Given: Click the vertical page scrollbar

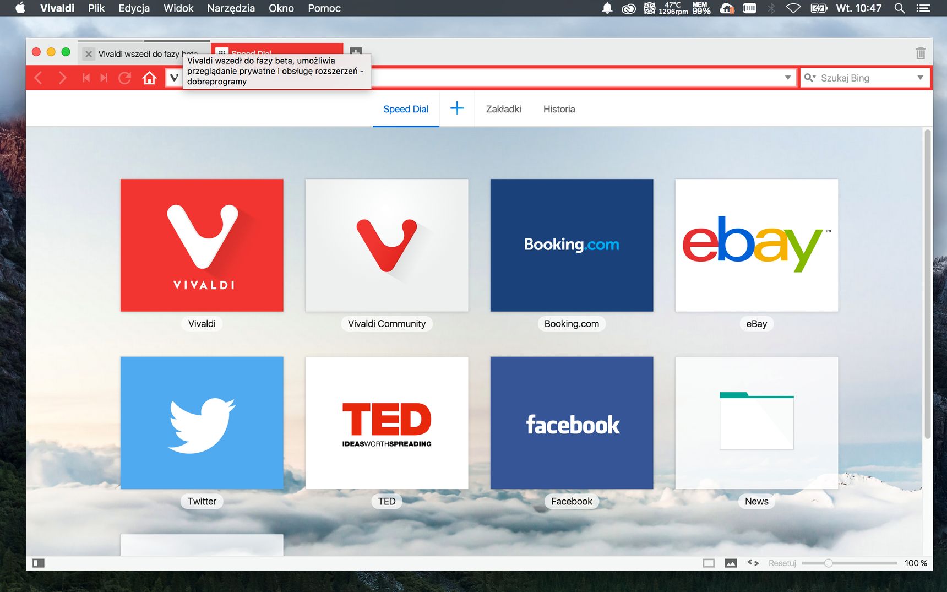Looking at the screenshot, I should [x=928, y=284].
